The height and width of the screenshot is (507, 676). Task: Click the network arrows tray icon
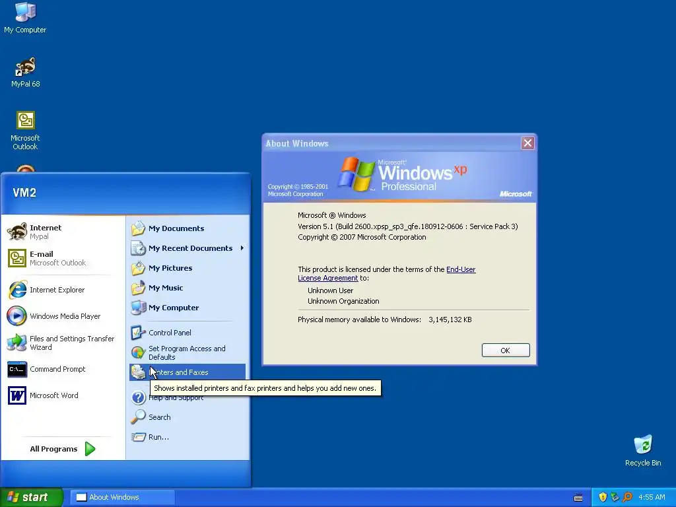(615, 497)
